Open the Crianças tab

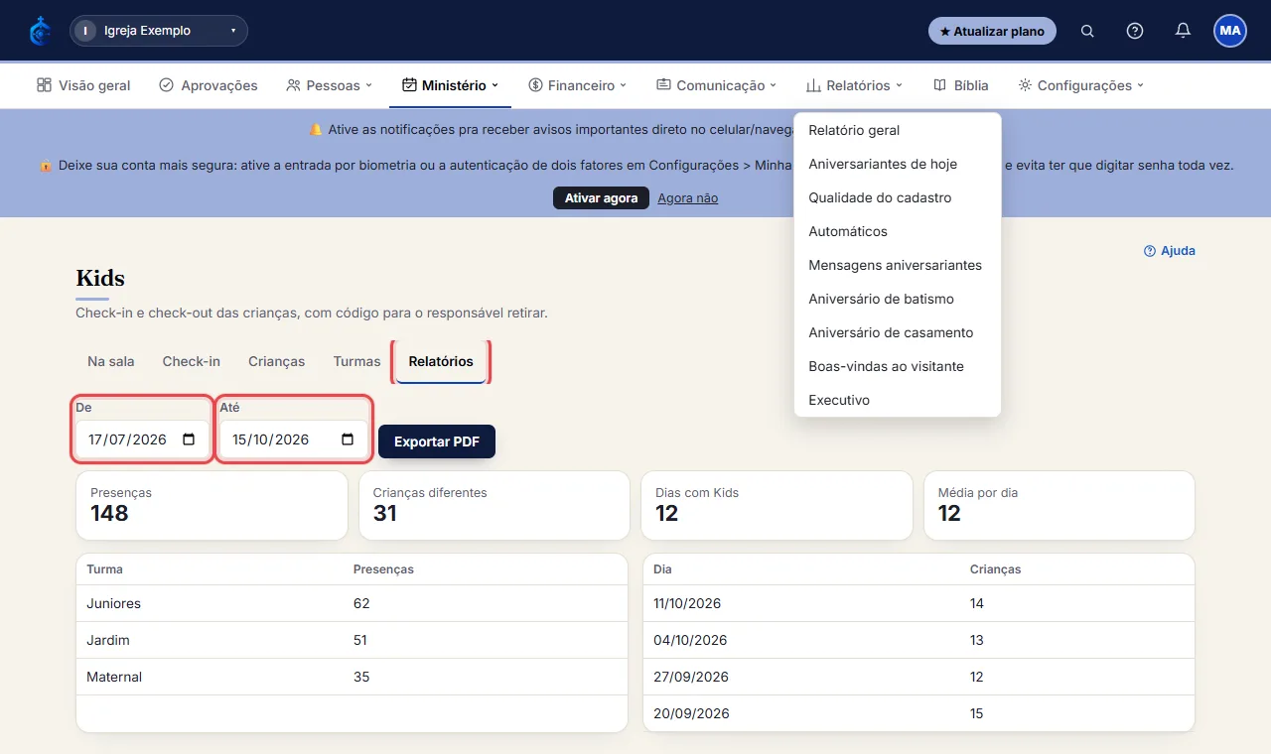277,361
